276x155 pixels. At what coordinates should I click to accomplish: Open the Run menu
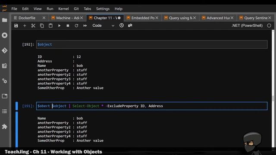coord(50,9)
